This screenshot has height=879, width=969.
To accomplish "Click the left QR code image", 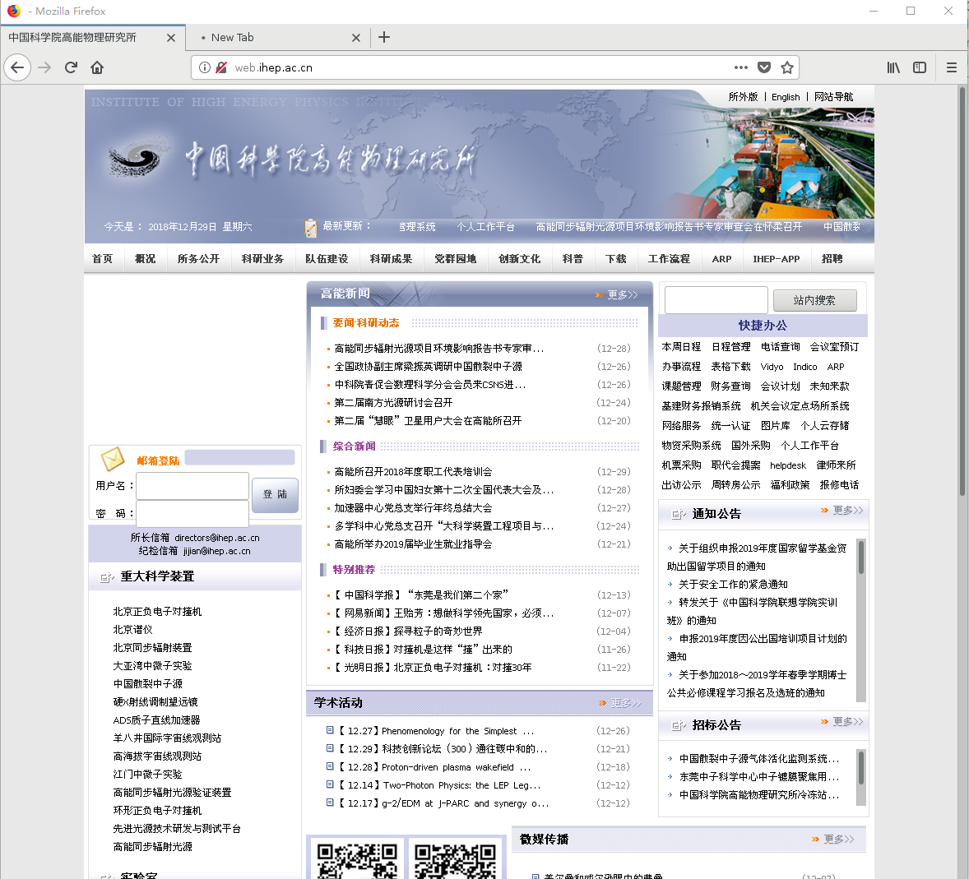I will 356,860.
